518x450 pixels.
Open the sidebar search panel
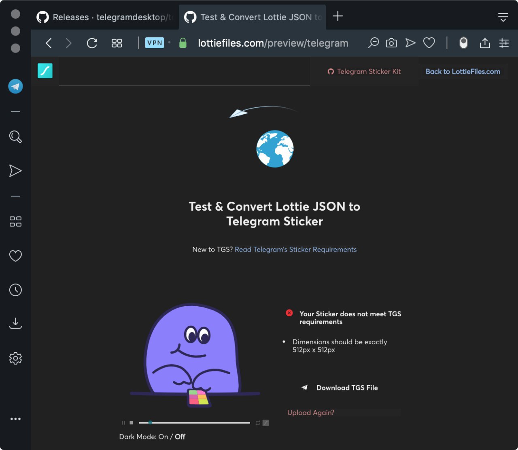point(15,136)
